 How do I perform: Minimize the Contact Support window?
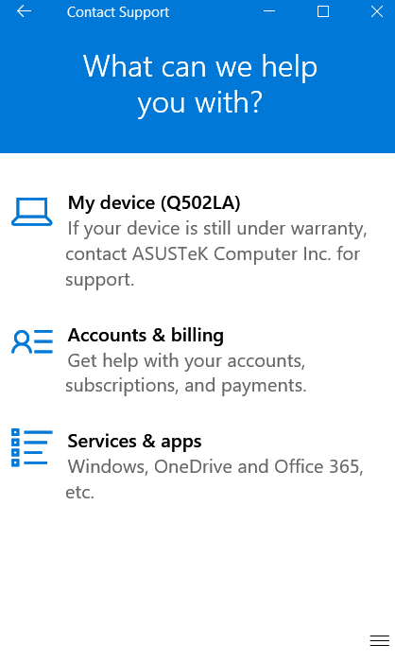pyautogui.click(x=269, y=11)
